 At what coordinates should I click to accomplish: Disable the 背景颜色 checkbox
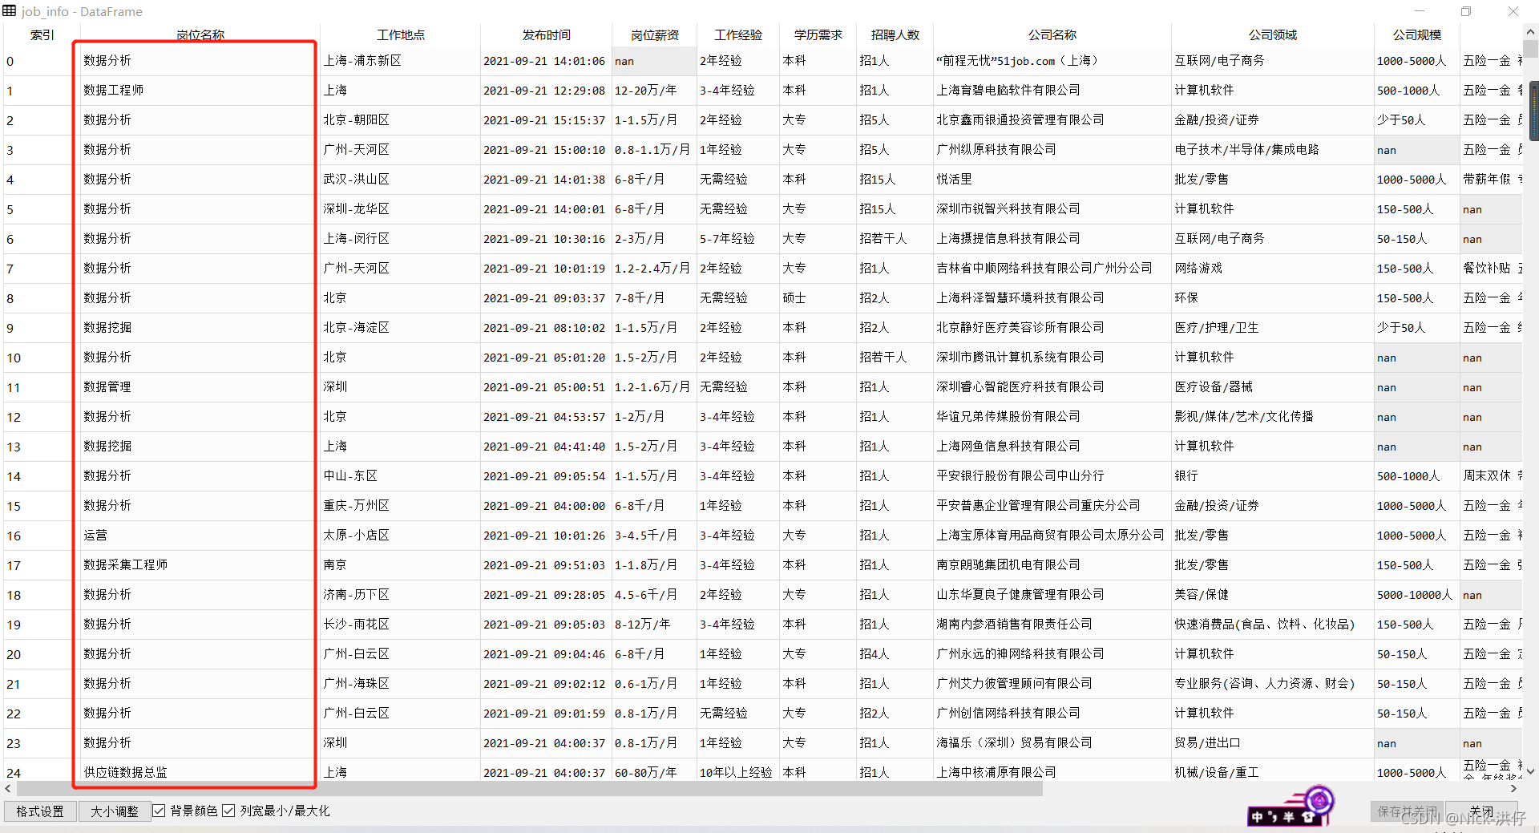pos(159,811)
